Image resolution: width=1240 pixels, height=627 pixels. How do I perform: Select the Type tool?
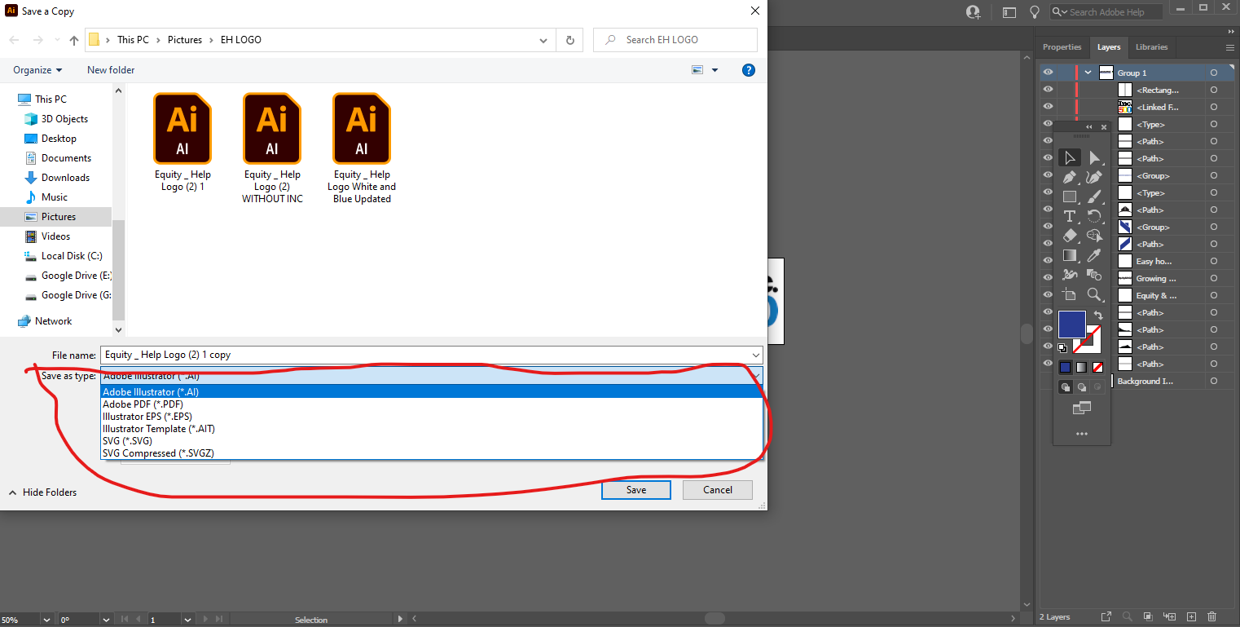coord(1070,216)
